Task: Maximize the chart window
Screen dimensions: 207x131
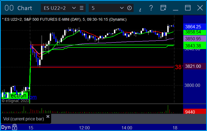Action: (x=188, y=8)
